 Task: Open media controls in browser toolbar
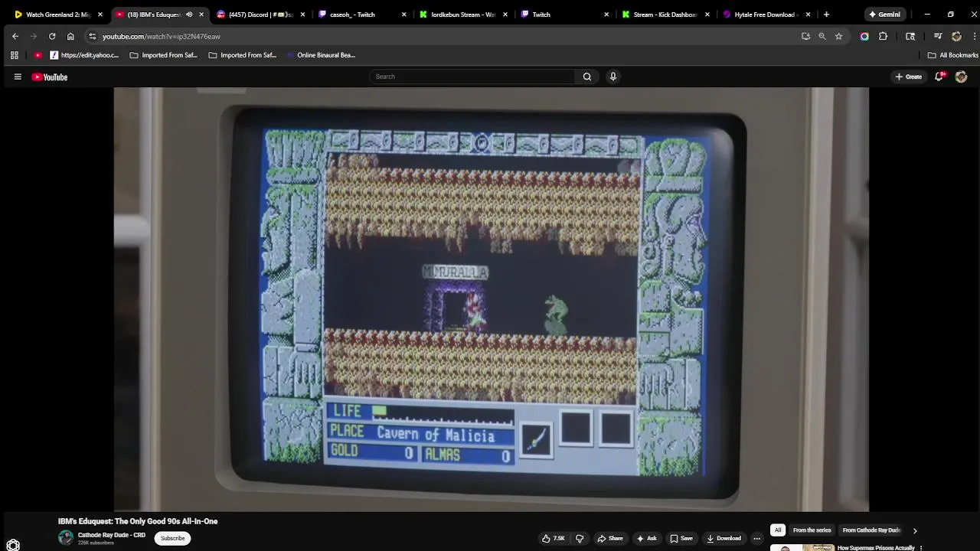coord(938,36)
